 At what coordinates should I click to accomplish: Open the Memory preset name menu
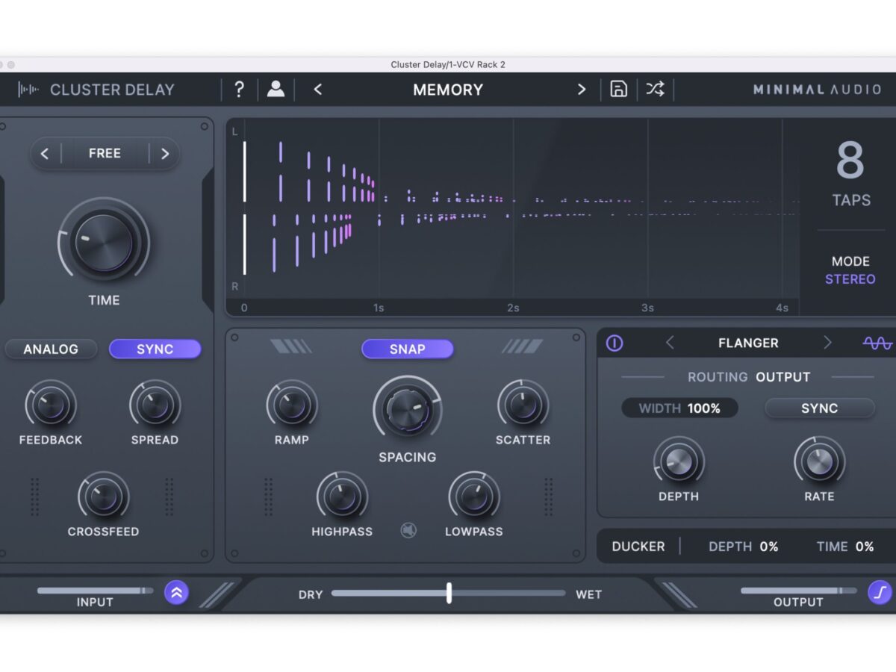(x=448, y=90)
